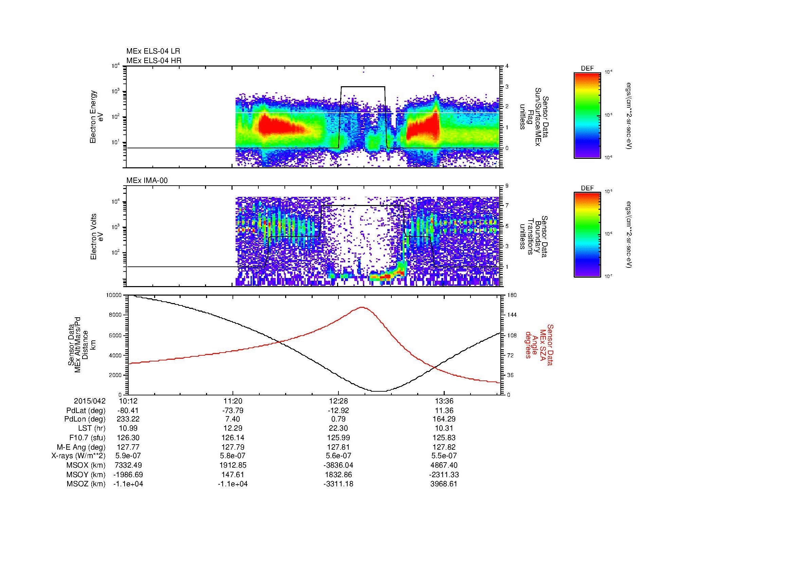This screenshot has width=794, height=561.
Task: Click MSOX value -3836.04
Action: [x=338, y=466]
